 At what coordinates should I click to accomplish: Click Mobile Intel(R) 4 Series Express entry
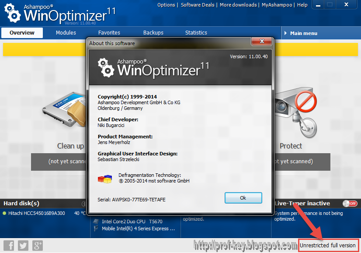click(x=139, y=229)
